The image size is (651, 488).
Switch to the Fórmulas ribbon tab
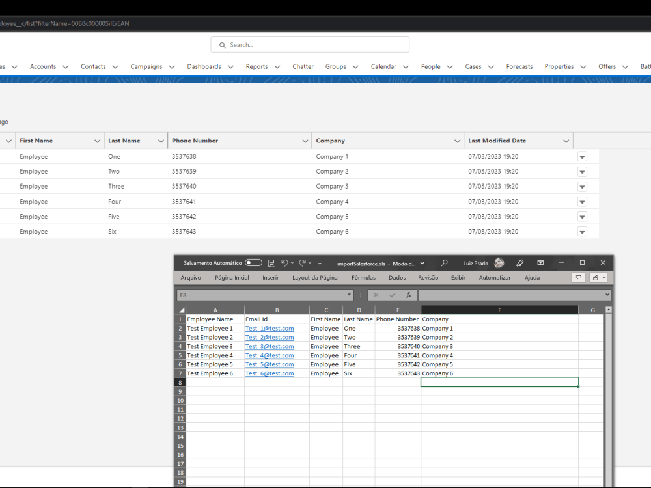click(363, 277)
